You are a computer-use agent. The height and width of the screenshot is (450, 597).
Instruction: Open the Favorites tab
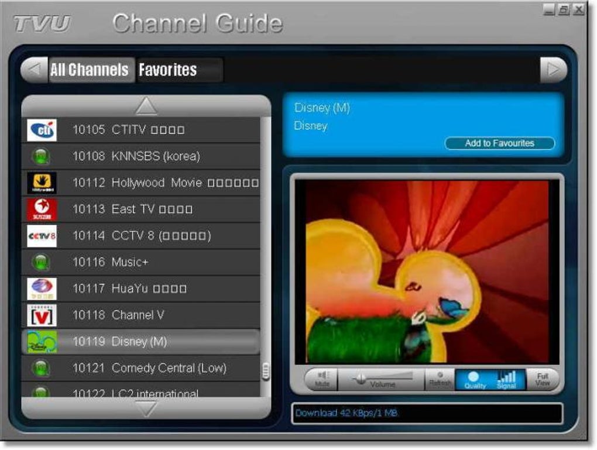(179, 70)
